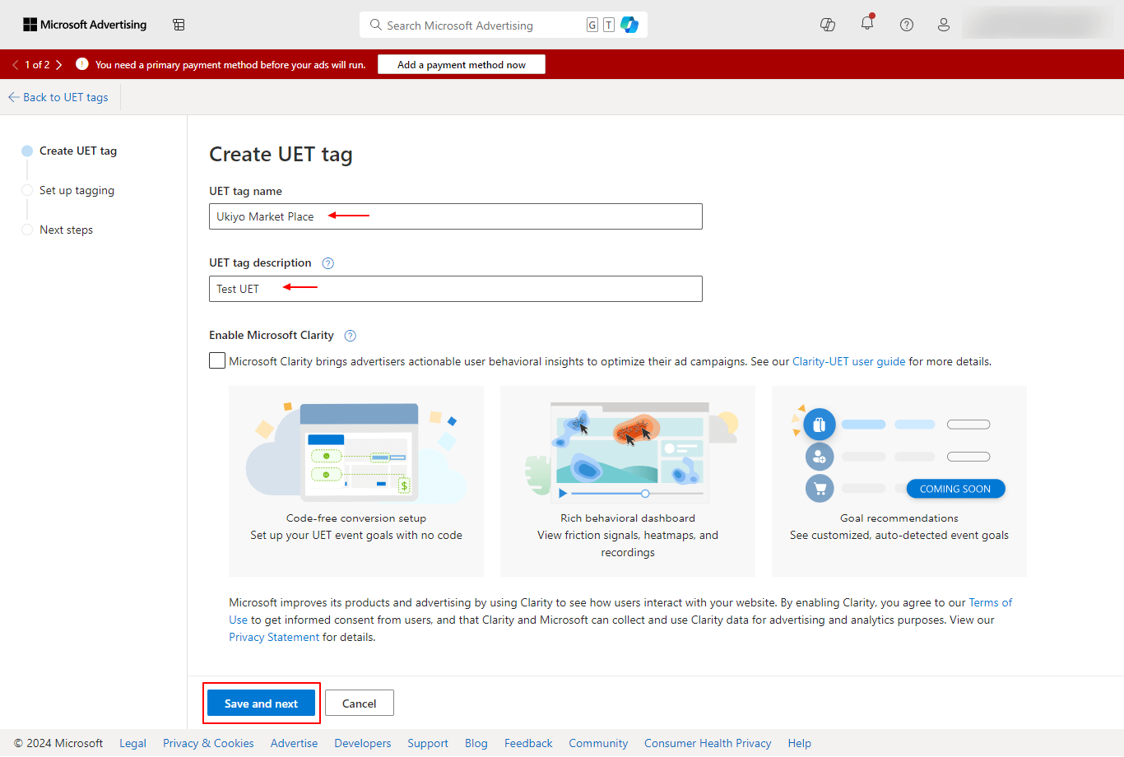This screenshot has width=1124, height=757.
Task: Click Add a payment method now
Action: point(462,64)
